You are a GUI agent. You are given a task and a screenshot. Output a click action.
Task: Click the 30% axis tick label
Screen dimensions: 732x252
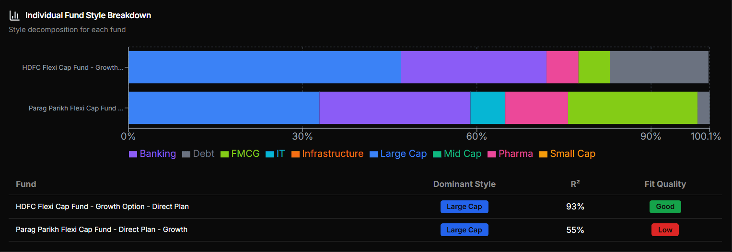[x=302, y=136]
